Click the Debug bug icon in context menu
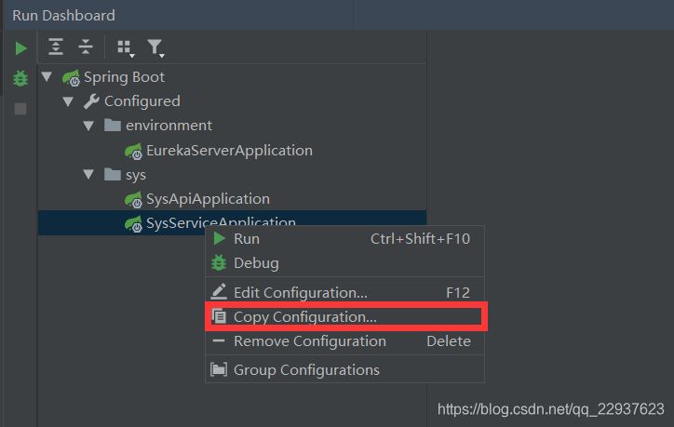 (219, 263)
